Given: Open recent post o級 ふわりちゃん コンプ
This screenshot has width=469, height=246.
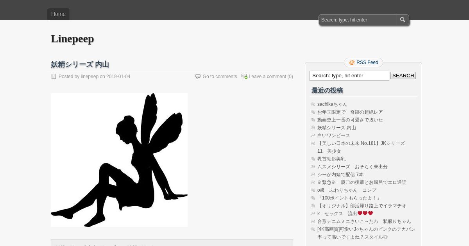Looking at the screenshot, I should tap(347, 190).
